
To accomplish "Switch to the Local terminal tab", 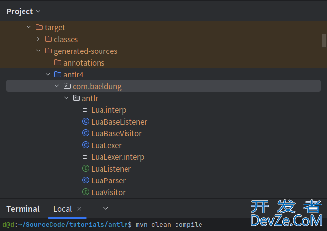I will [x=63, y=209].
